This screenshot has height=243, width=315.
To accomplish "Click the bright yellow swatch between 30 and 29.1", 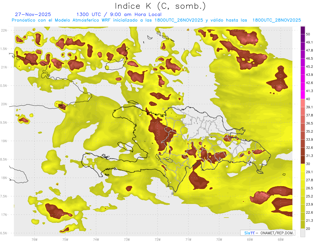I will pyautogui.click(x=303, y=168).
